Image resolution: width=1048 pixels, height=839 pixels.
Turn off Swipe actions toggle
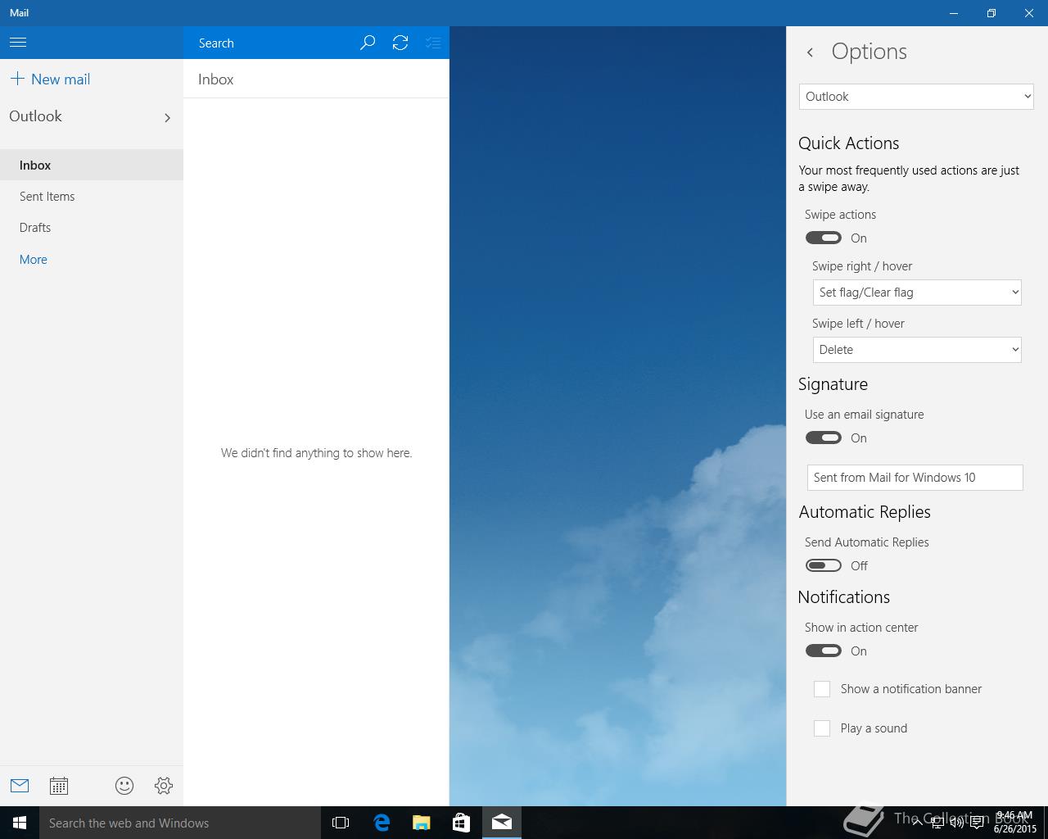(x=823, y=238)
